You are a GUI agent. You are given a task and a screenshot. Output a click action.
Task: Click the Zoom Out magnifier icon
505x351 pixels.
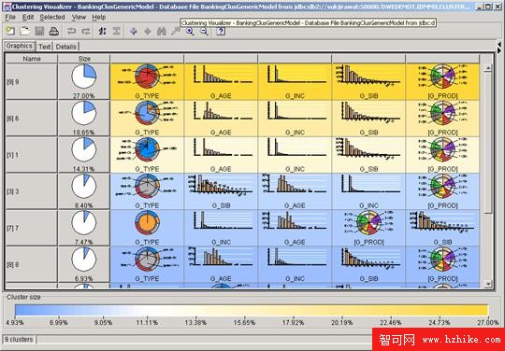(204, 31)
